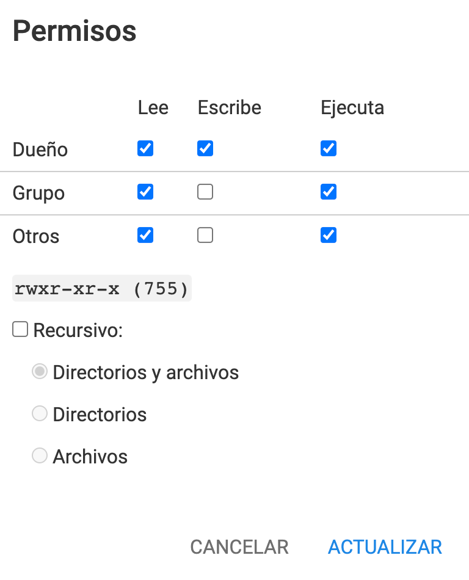Select the Archivos radio button
This screenshot has height=580, width=469.
[40, 455]
